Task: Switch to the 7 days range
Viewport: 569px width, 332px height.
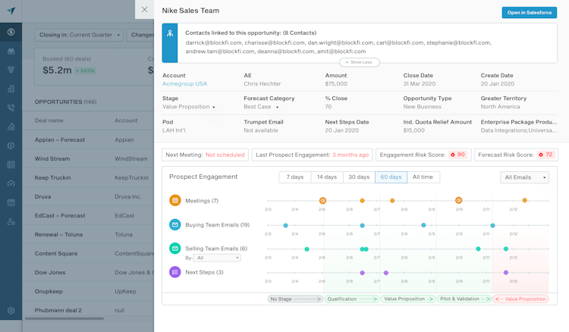Action: click(x=294, y=177)
